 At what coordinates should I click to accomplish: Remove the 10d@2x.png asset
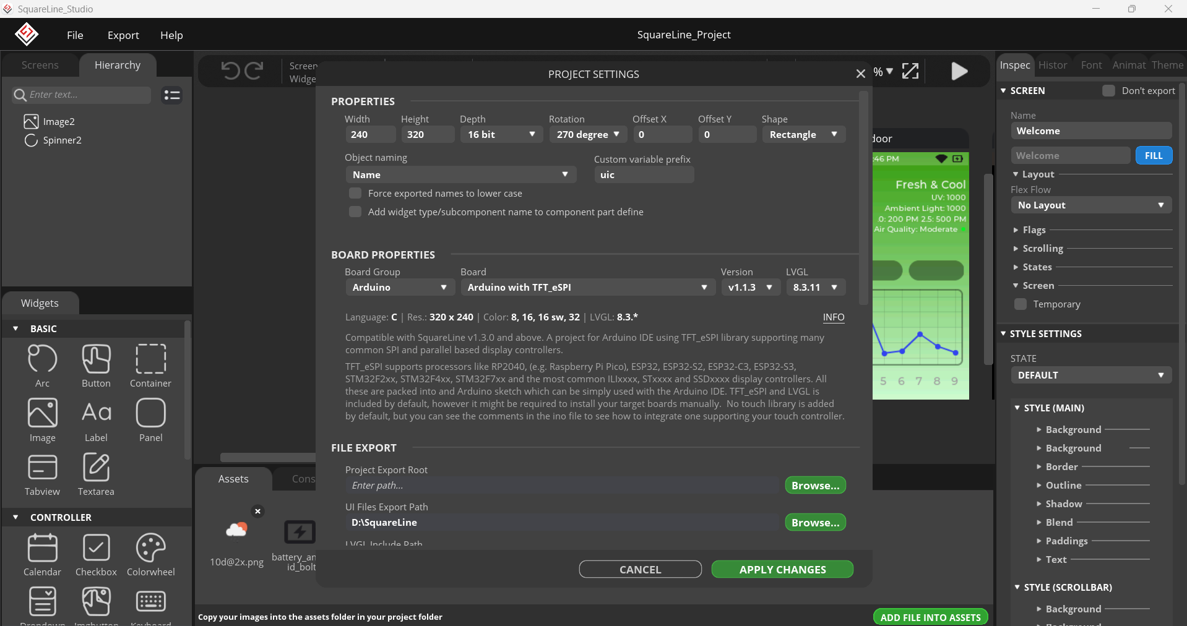click(x=258, y=511)
